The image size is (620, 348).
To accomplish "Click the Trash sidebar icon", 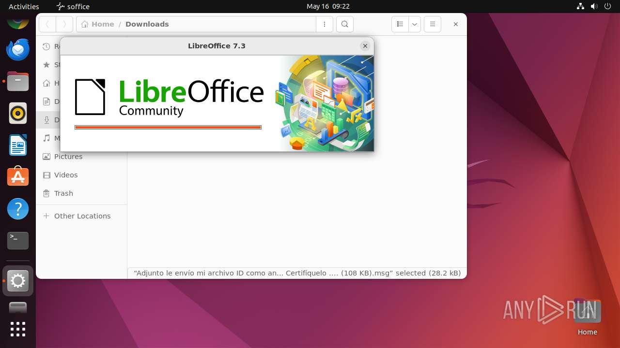I will [x=46, y=193].
